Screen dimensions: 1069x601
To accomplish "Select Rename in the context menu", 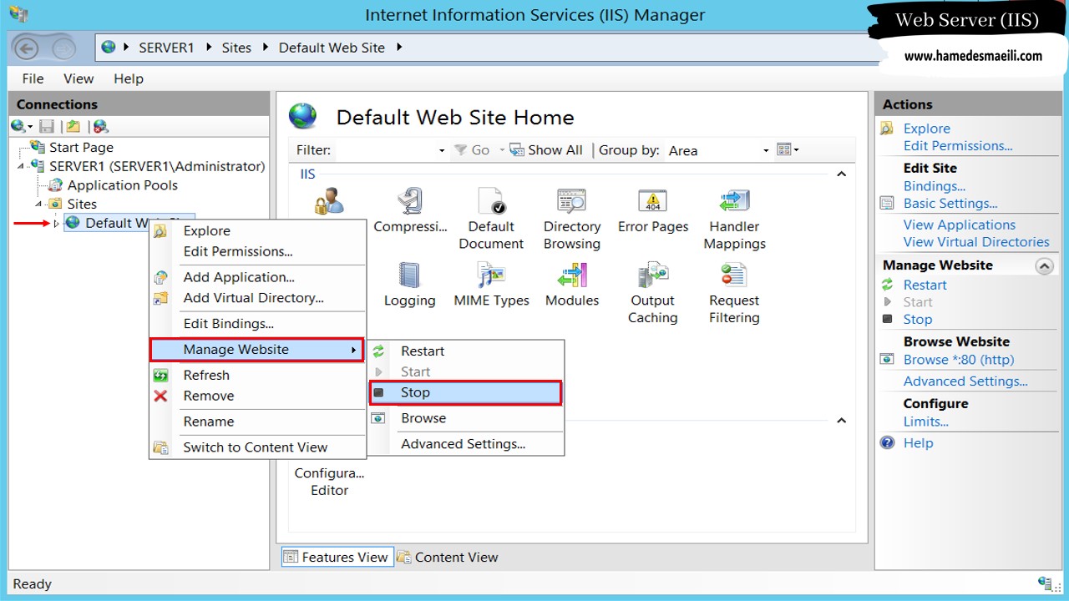I will click(x=257, y=422).
